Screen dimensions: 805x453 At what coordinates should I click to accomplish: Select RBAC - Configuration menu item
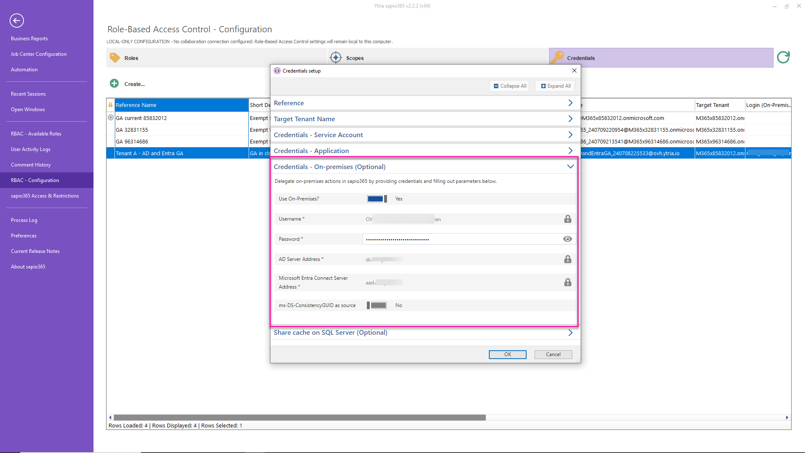[34, 180]
